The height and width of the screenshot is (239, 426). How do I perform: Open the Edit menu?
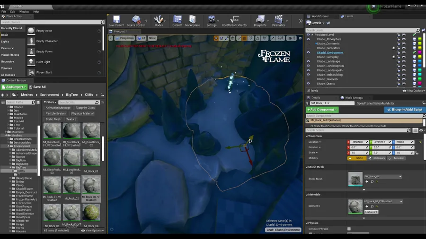coord(12,12)
